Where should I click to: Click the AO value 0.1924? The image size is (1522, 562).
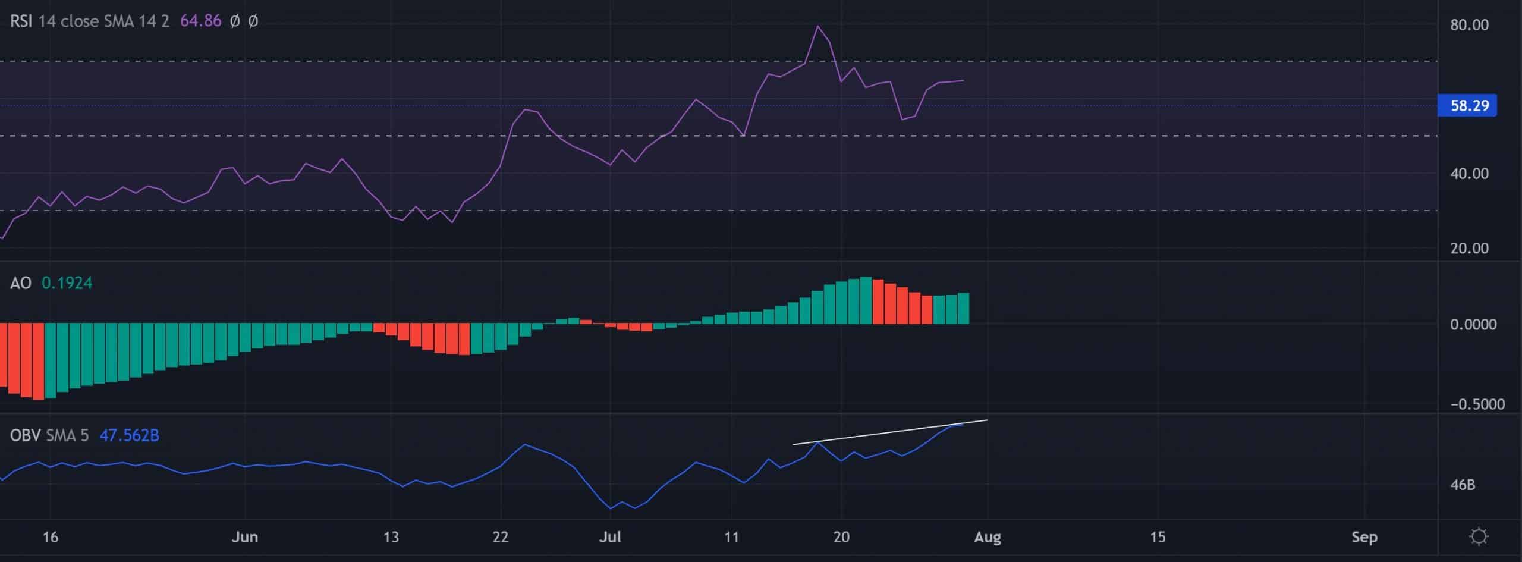tap(67, 283)
